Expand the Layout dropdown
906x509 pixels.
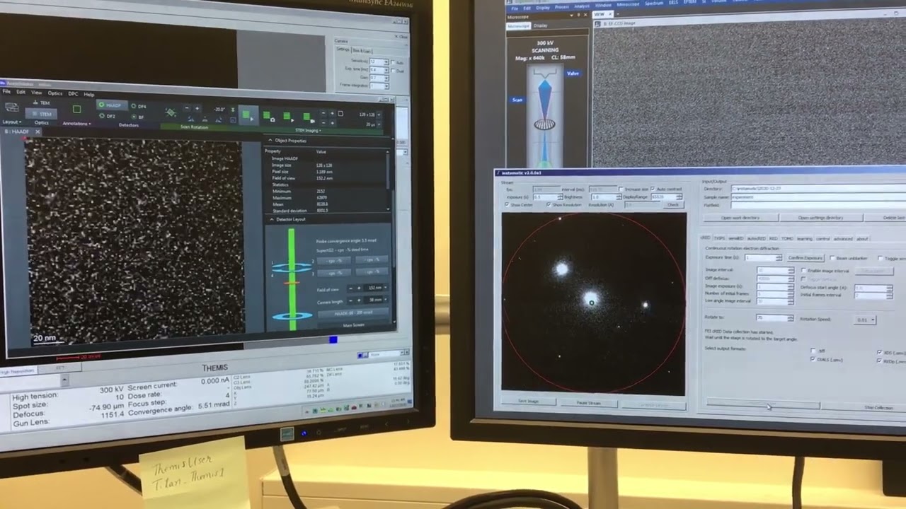12,122
